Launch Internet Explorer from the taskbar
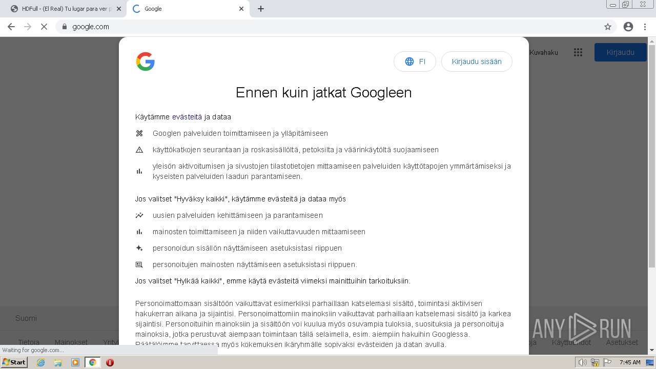The image size is (656, 369). coord(41,362)
